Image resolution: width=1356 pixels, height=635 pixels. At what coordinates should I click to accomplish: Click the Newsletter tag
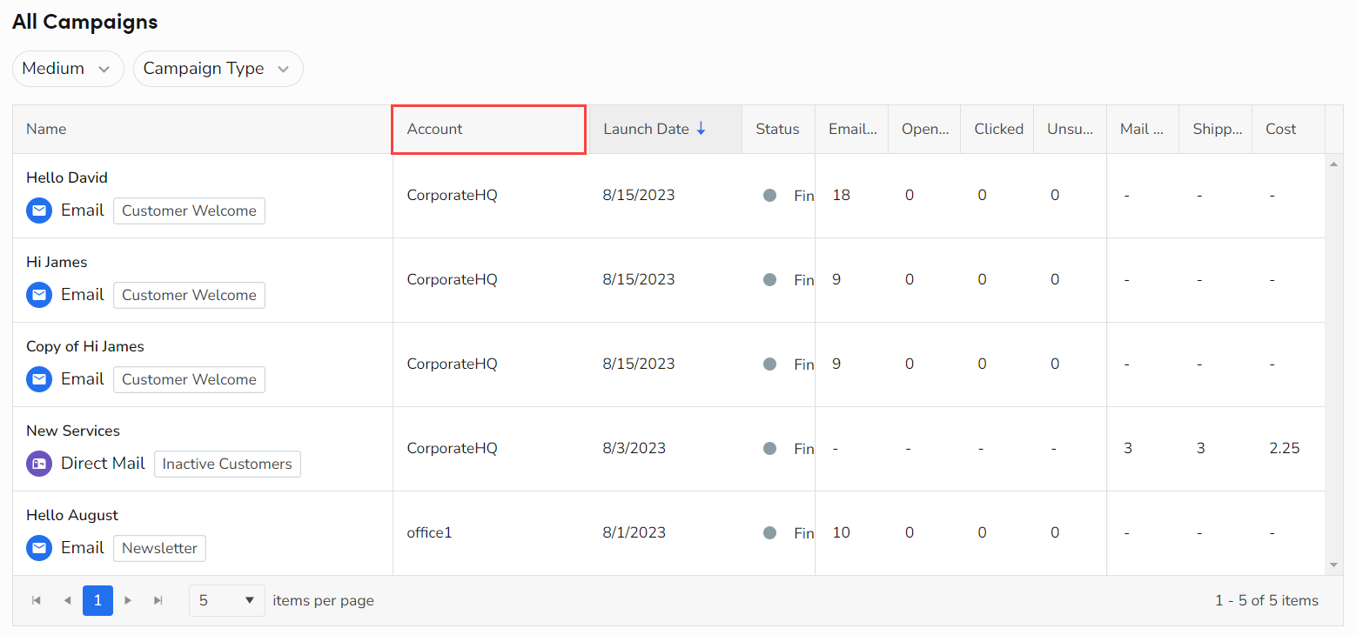coord(159,548)
